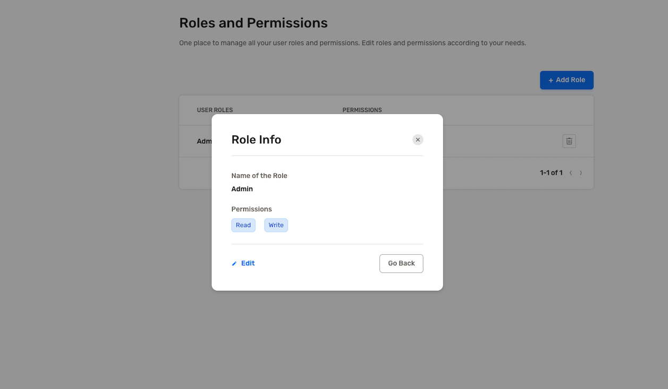Select the Write permission tag
668x389 pixels.
(276, 225)
